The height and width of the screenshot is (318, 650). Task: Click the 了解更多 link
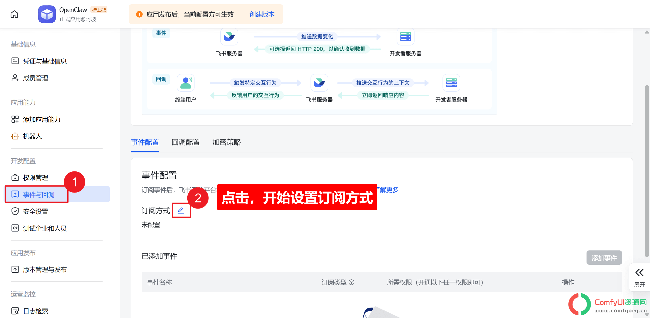click(x=387, y=190)
